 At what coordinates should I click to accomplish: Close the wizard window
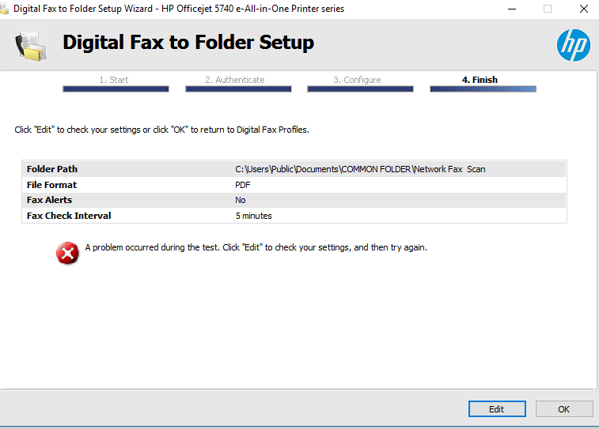(x=584, y=9)
